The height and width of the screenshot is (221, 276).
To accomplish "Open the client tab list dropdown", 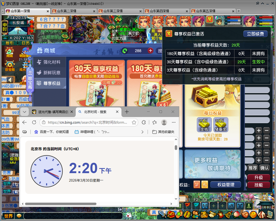I will pyautogui.click(x=3, y=11).
